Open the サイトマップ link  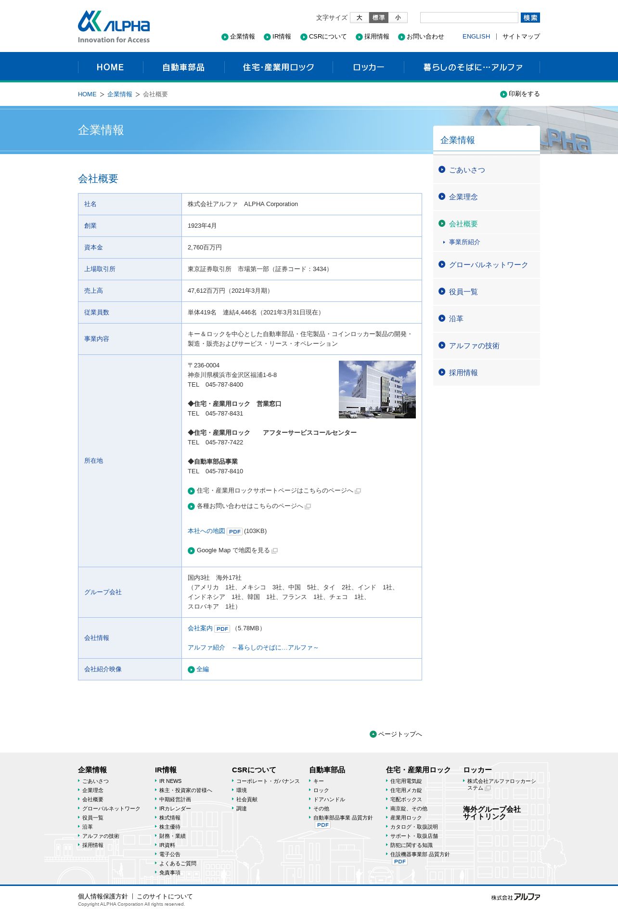[x=521, y=37]
